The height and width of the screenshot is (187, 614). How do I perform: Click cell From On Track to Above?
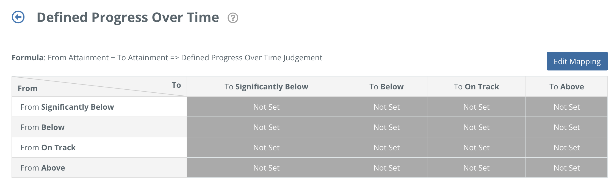pos(567,148)
